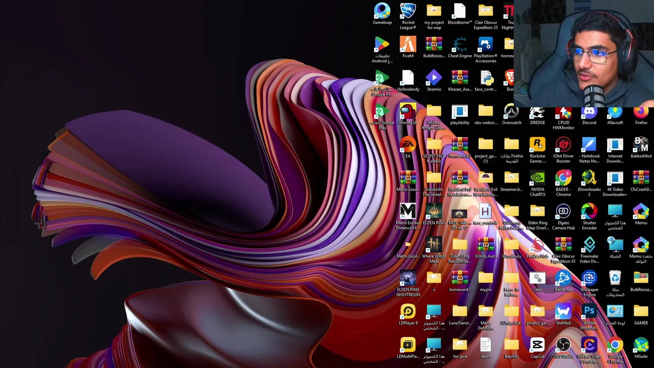Select the Elden Ring Map Overlay folder
This screenshot has width=654, height=368.
coord(538,217)
